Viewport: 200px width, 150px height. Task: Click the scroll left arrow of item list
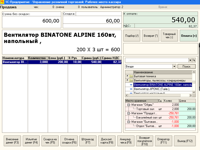[127, 95]
